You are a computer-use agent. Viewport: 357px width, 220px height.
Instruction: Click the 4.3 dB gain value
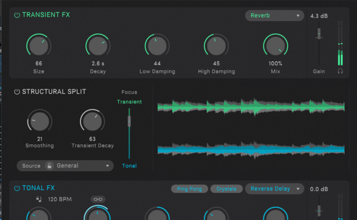pos(319,16)
